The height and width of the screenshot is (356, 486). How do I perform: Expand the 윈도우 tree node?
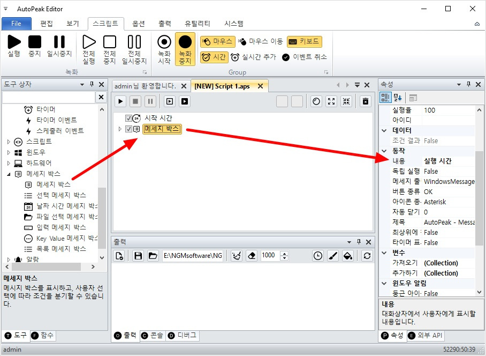coord(9,152)
